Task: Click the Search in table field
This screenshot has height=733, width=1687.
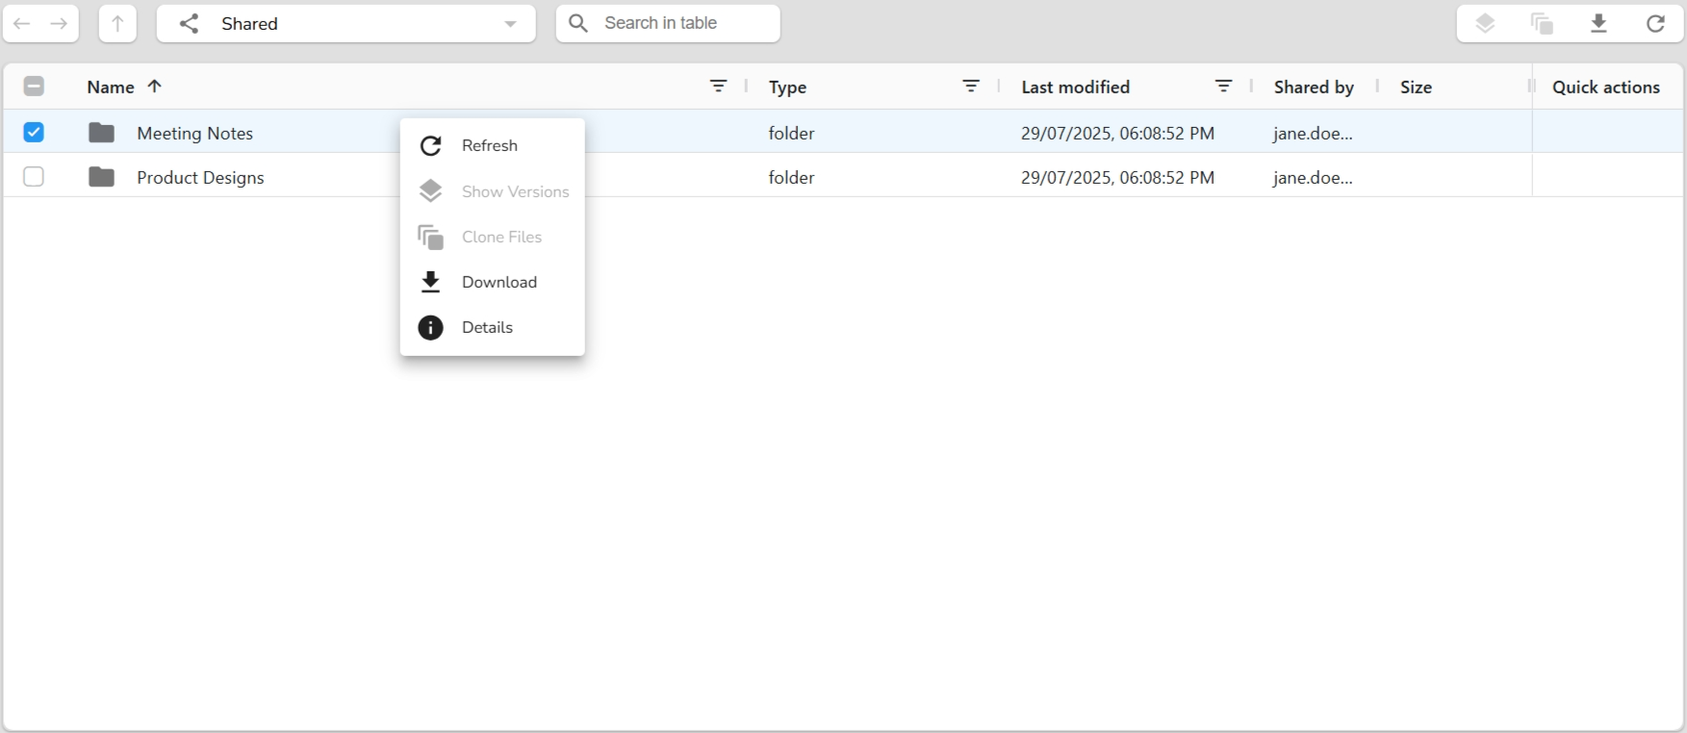Action: point(668,23)
